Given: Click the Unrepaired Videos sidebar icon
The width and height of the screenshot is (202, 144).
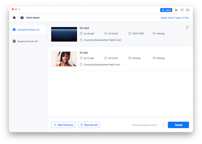Looking at the screenshot, I should click(14, 30).
